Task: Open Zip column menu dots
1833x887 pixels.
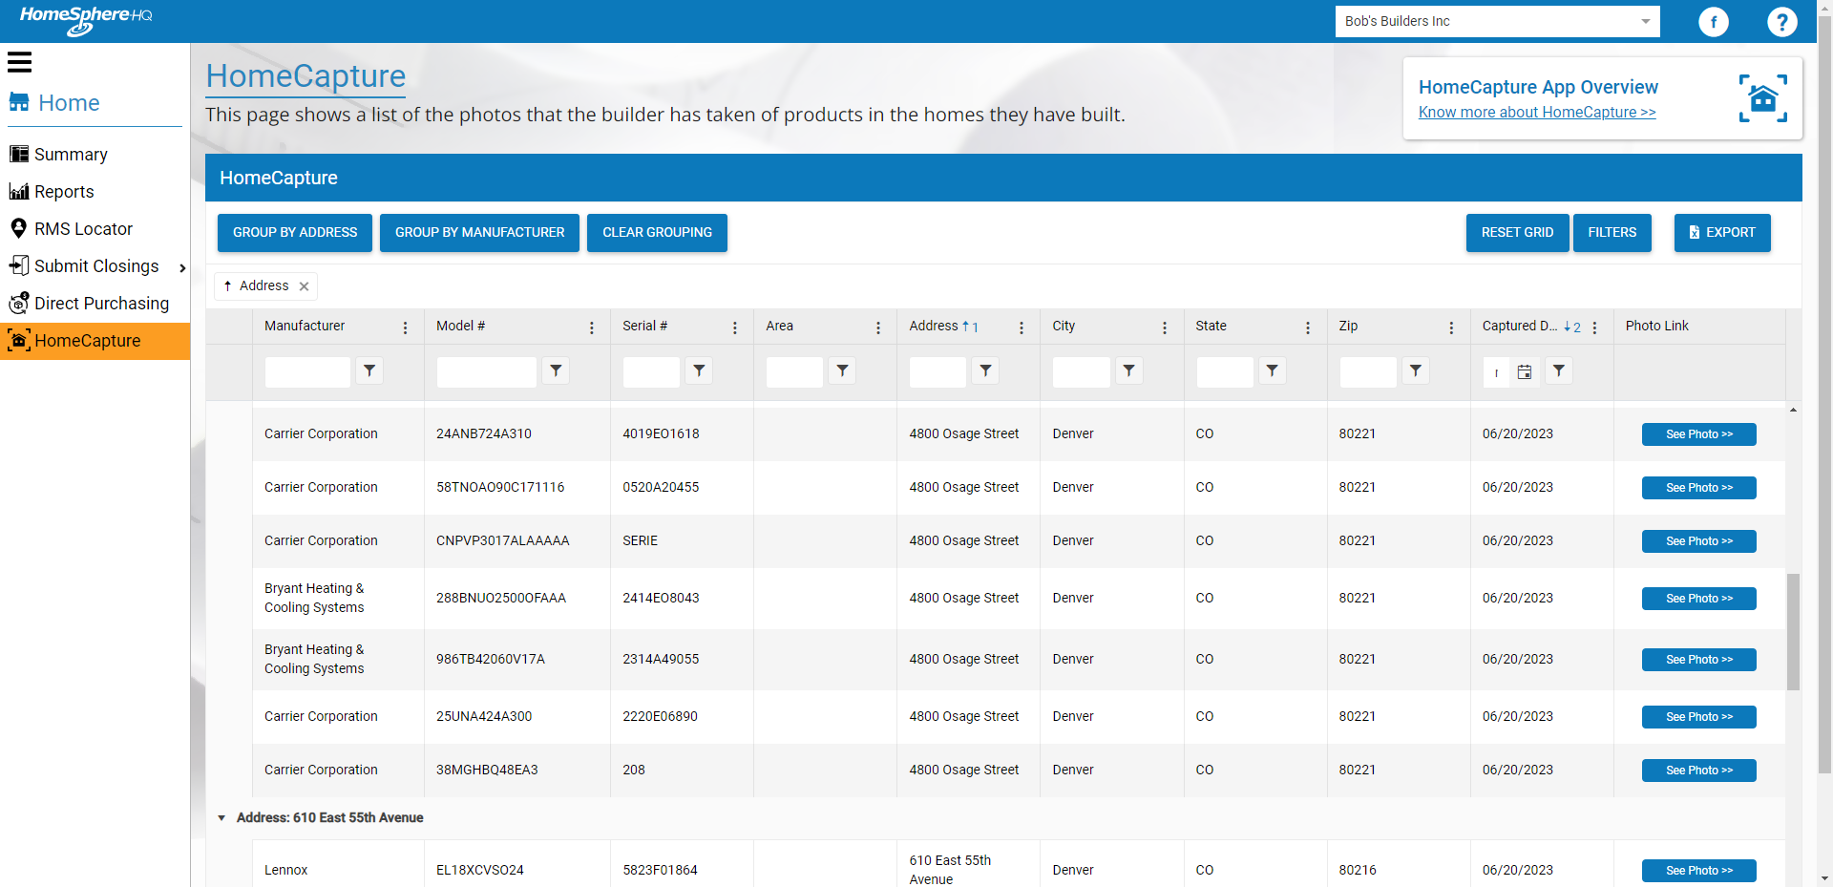Action: click(1452, 327)
